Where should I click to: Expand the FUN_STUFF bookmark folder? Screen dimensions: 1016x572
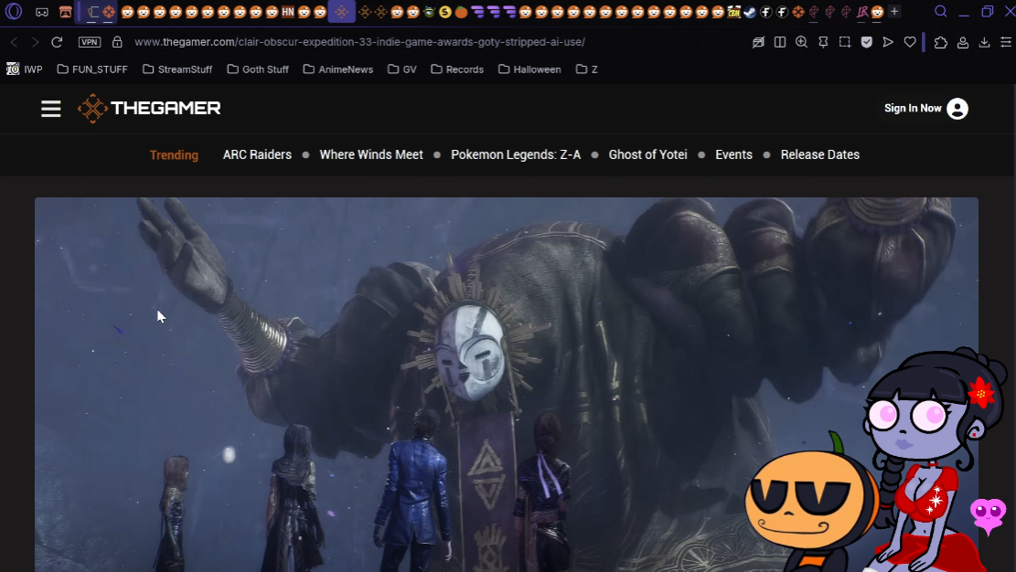pos(92,69)
